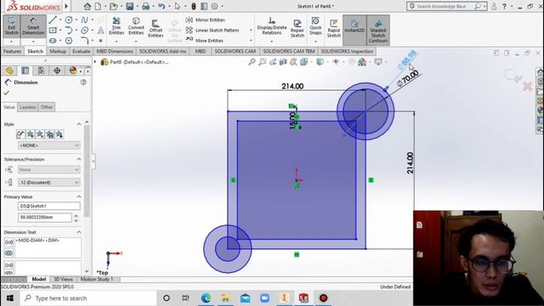The width and height of the screenshot is (544, 306).
Task: Click the Zoom to Fit icon
Action: [252, 62]
